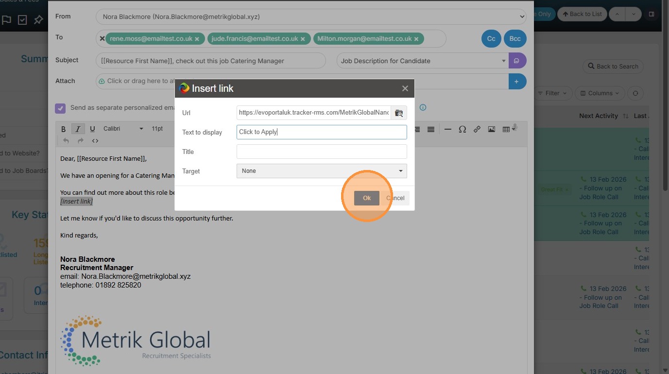
Task: Click the flag icon in top bar
Action: [7, 20]
